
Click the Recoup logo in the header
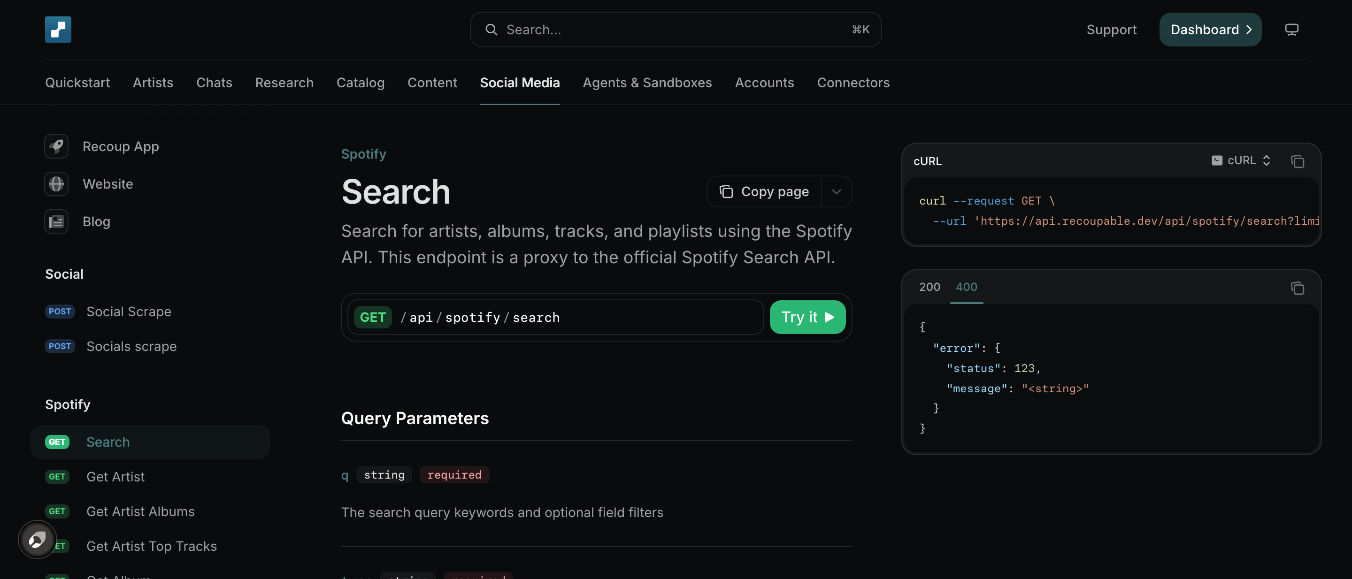tap(58, 30)
